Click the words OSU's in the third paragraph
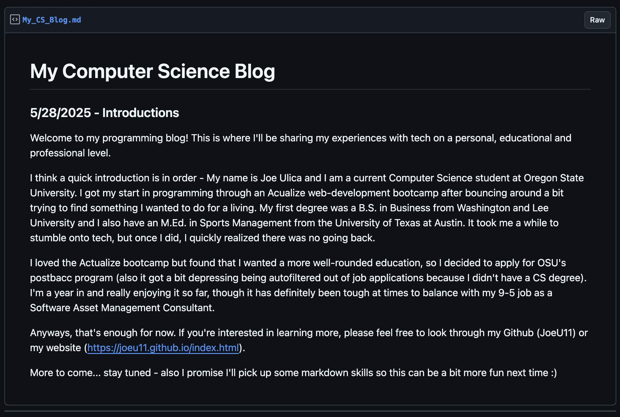 tap(552, 263)
